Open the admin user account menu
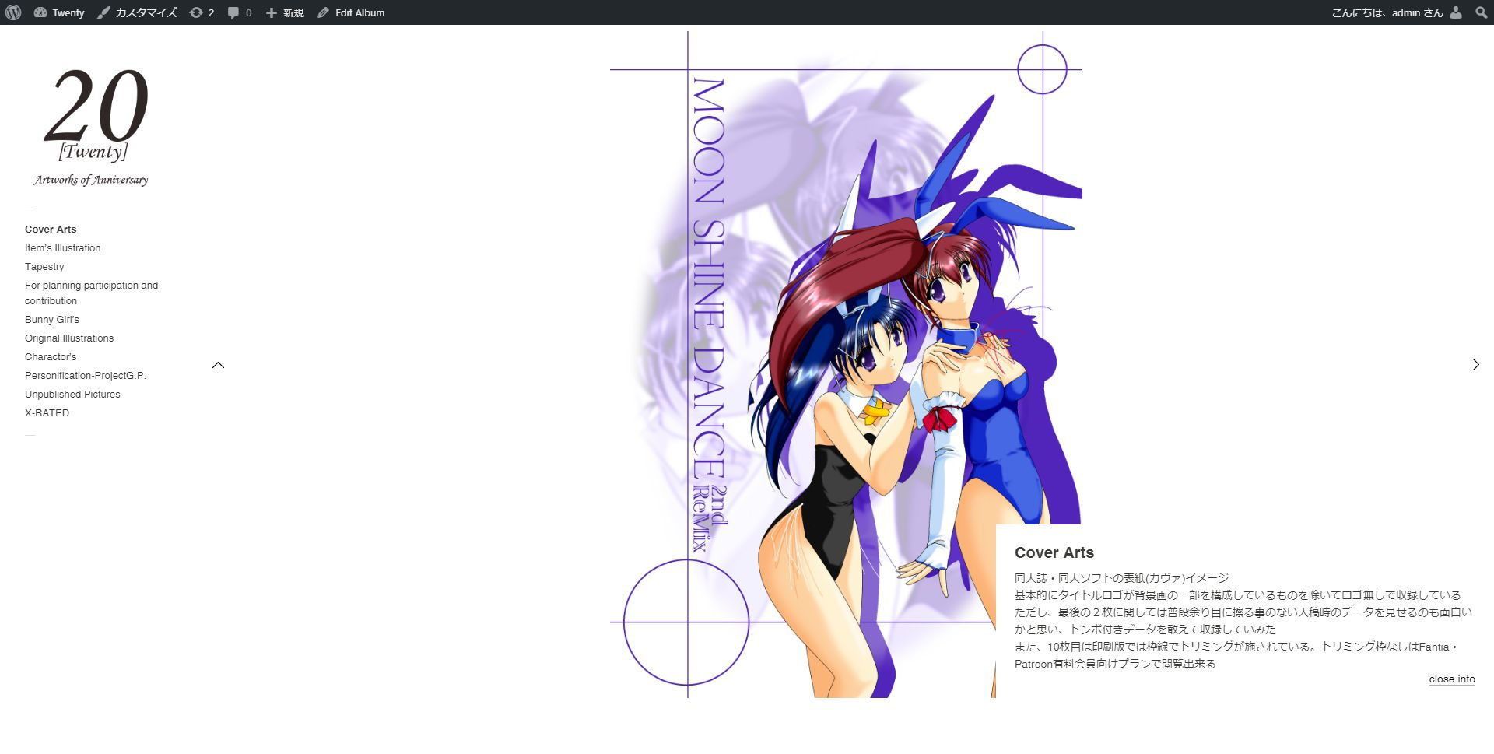This screenshot has width=1494, height=754. (x=1398, y=12)
